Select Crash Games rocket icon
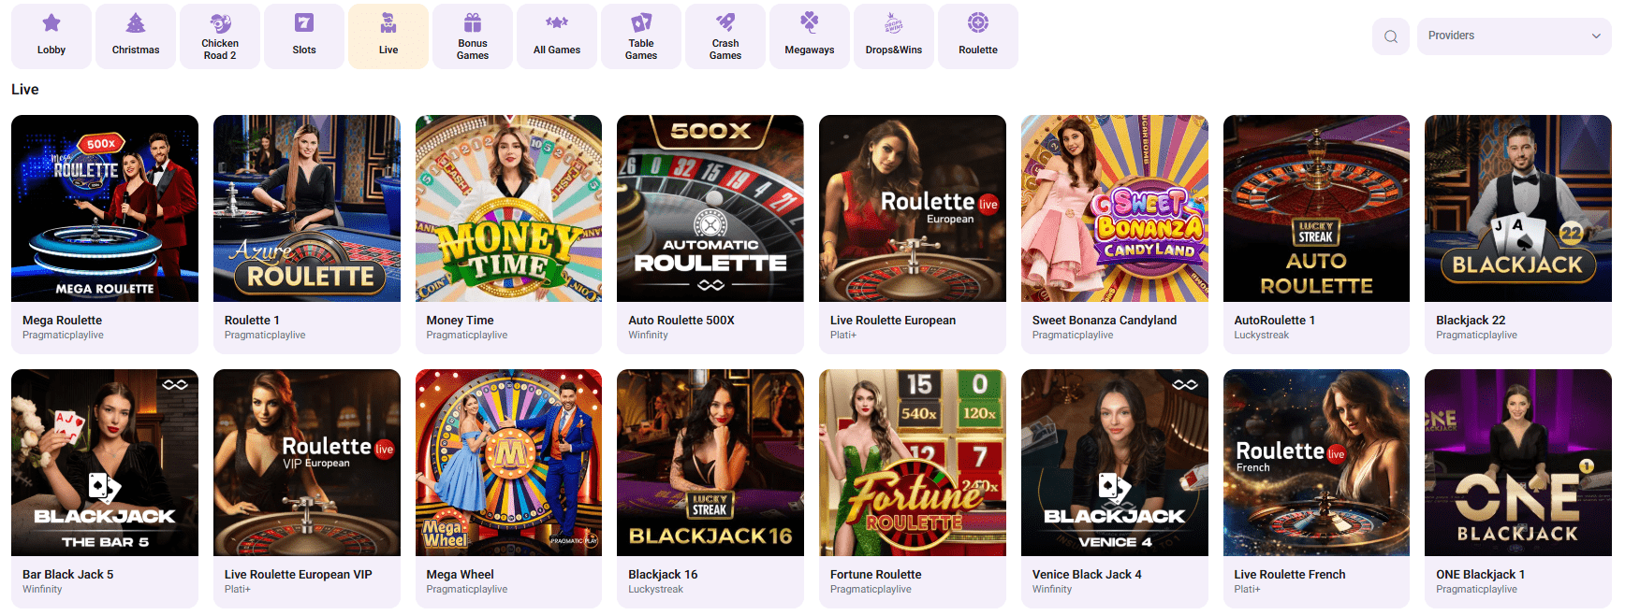 [725, 22]
